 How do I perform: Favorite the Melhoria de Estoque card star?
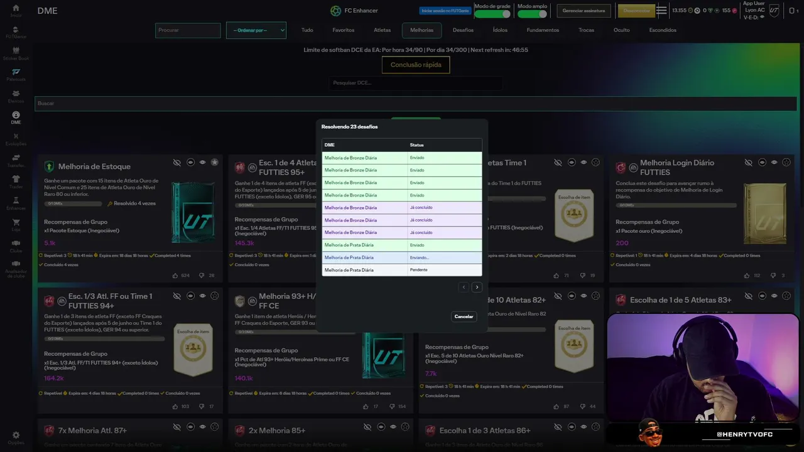(x=214, y=162)
